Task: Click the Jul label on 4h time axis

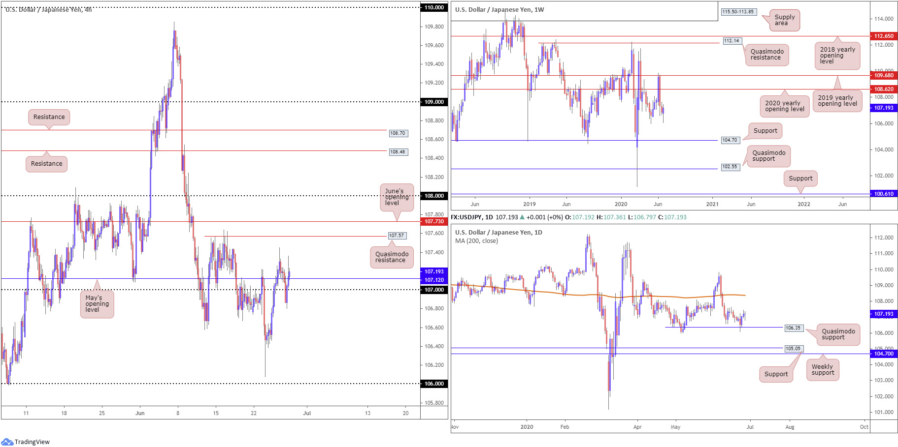Action: point(307,413)
